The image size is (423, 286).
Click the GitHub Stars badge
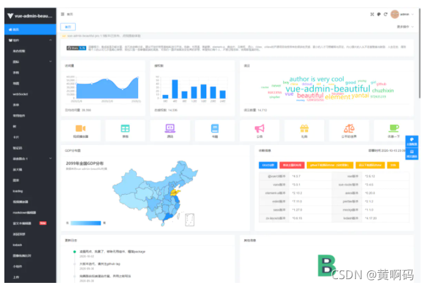click(77, 48)
